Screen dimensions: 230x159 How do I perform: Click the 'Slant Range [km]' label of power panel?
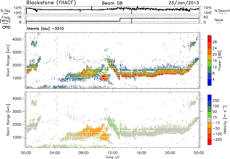pyautogui.click(x=8, y=61)
